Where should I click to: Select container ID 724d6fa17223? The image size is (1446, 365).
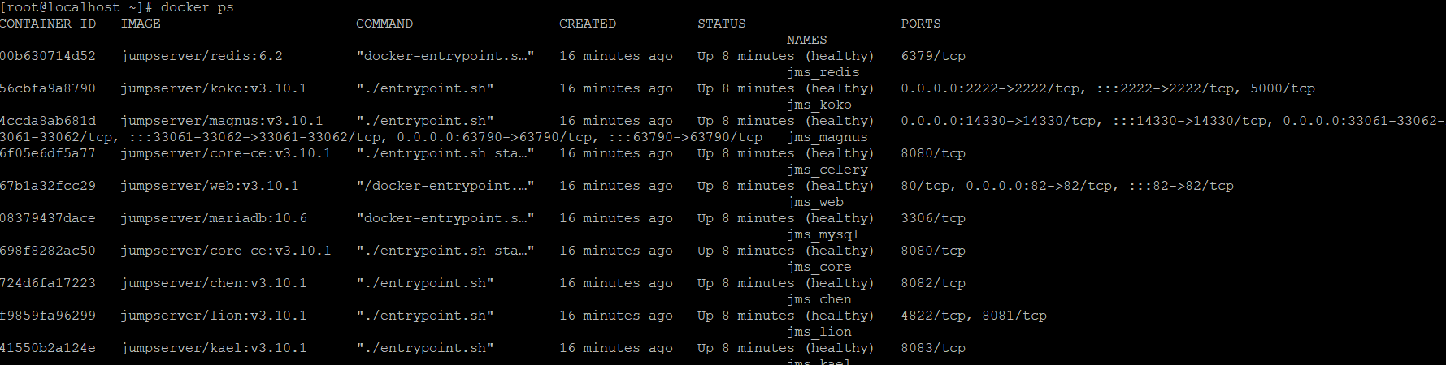click(x=48, y=283)
